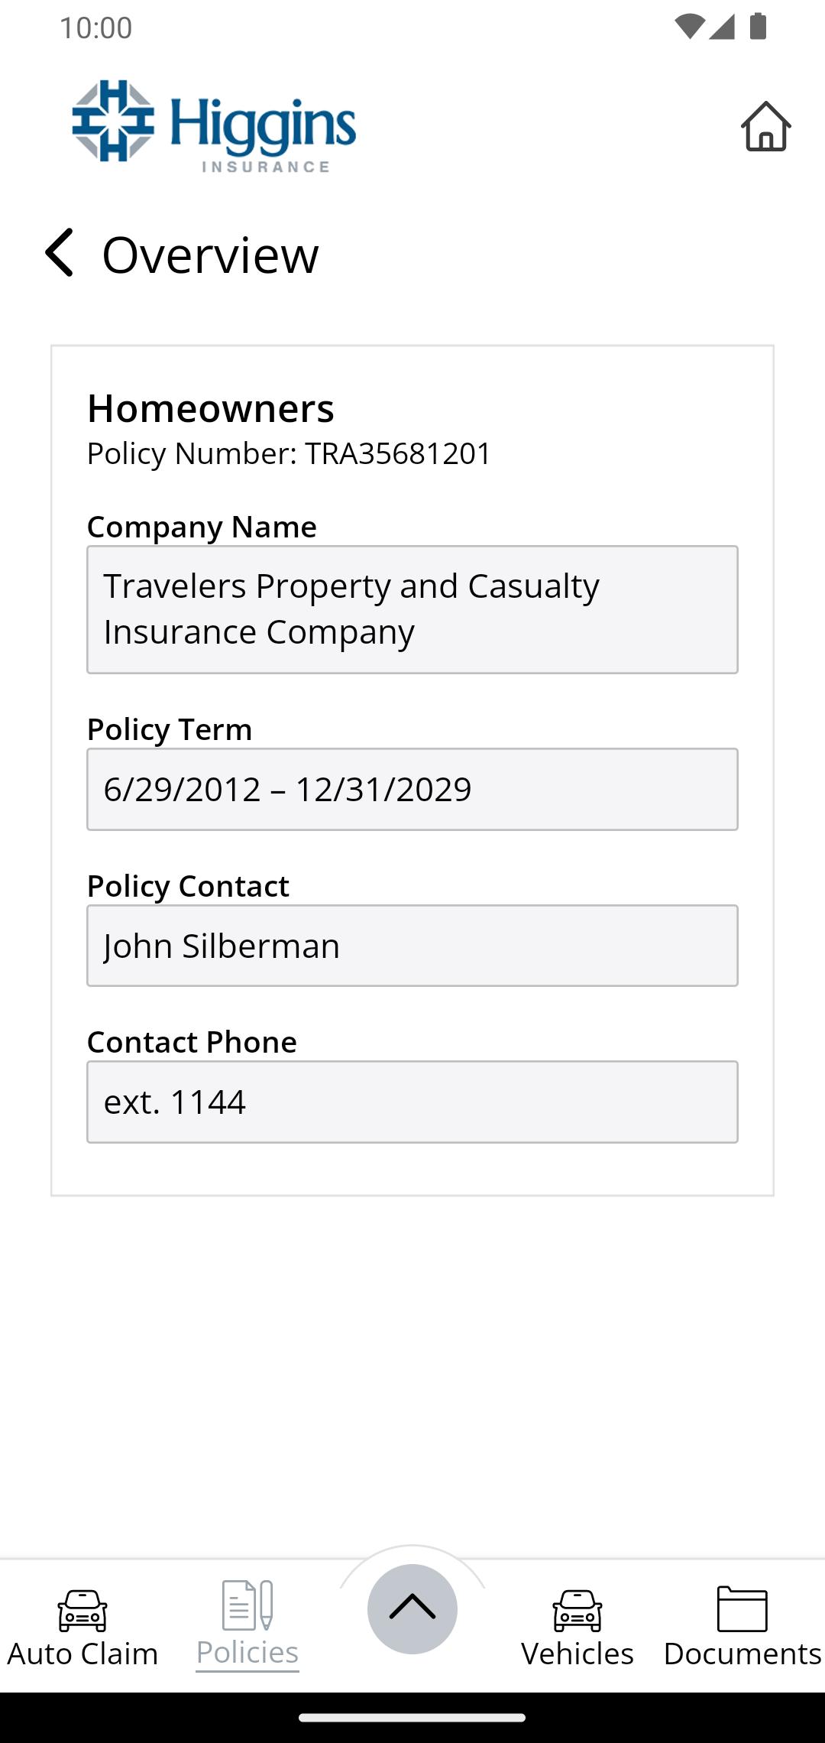
Task: Open the Documents folder icon
Action: [x=742, y=1608]
